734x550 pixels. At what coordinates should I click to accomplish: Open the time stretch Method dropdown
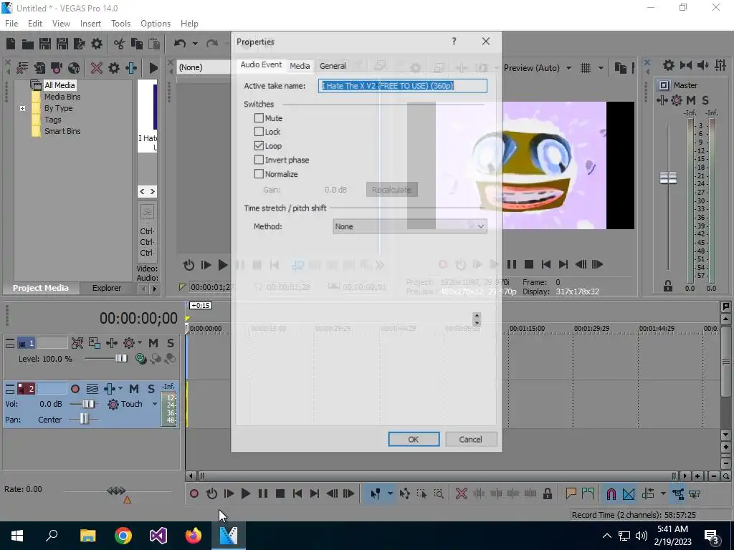pyautogui.click(x=409, y=226)
